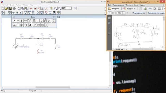Open the Инструменты pane in Acrobat
The width and height of the screenshot is (166, 93).
click(139, 13)
